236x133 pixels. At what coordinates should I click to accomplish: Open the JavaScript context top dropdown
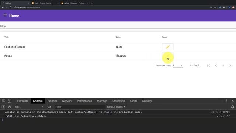[29, 107]
